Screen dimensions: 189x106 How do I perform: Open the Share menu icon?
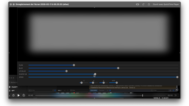coord(149,4)
